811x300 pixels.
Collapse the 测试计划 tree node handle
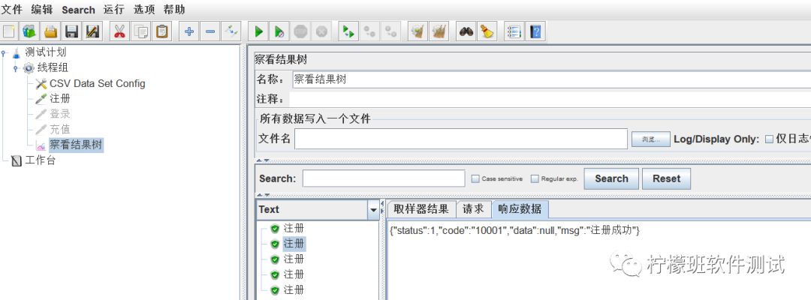[x=4, y=53]
